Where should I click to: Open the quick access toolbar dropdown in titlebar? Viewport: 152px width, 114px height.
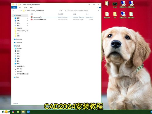[x=21, y=4]
